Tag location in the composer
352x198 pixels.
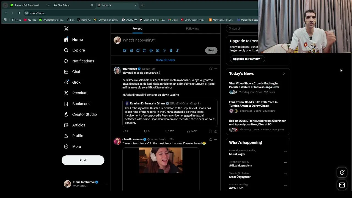tap(164, 50)
